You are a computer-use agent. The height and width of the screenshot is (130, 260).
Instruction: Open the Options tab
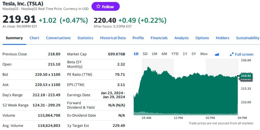point(202,38)
